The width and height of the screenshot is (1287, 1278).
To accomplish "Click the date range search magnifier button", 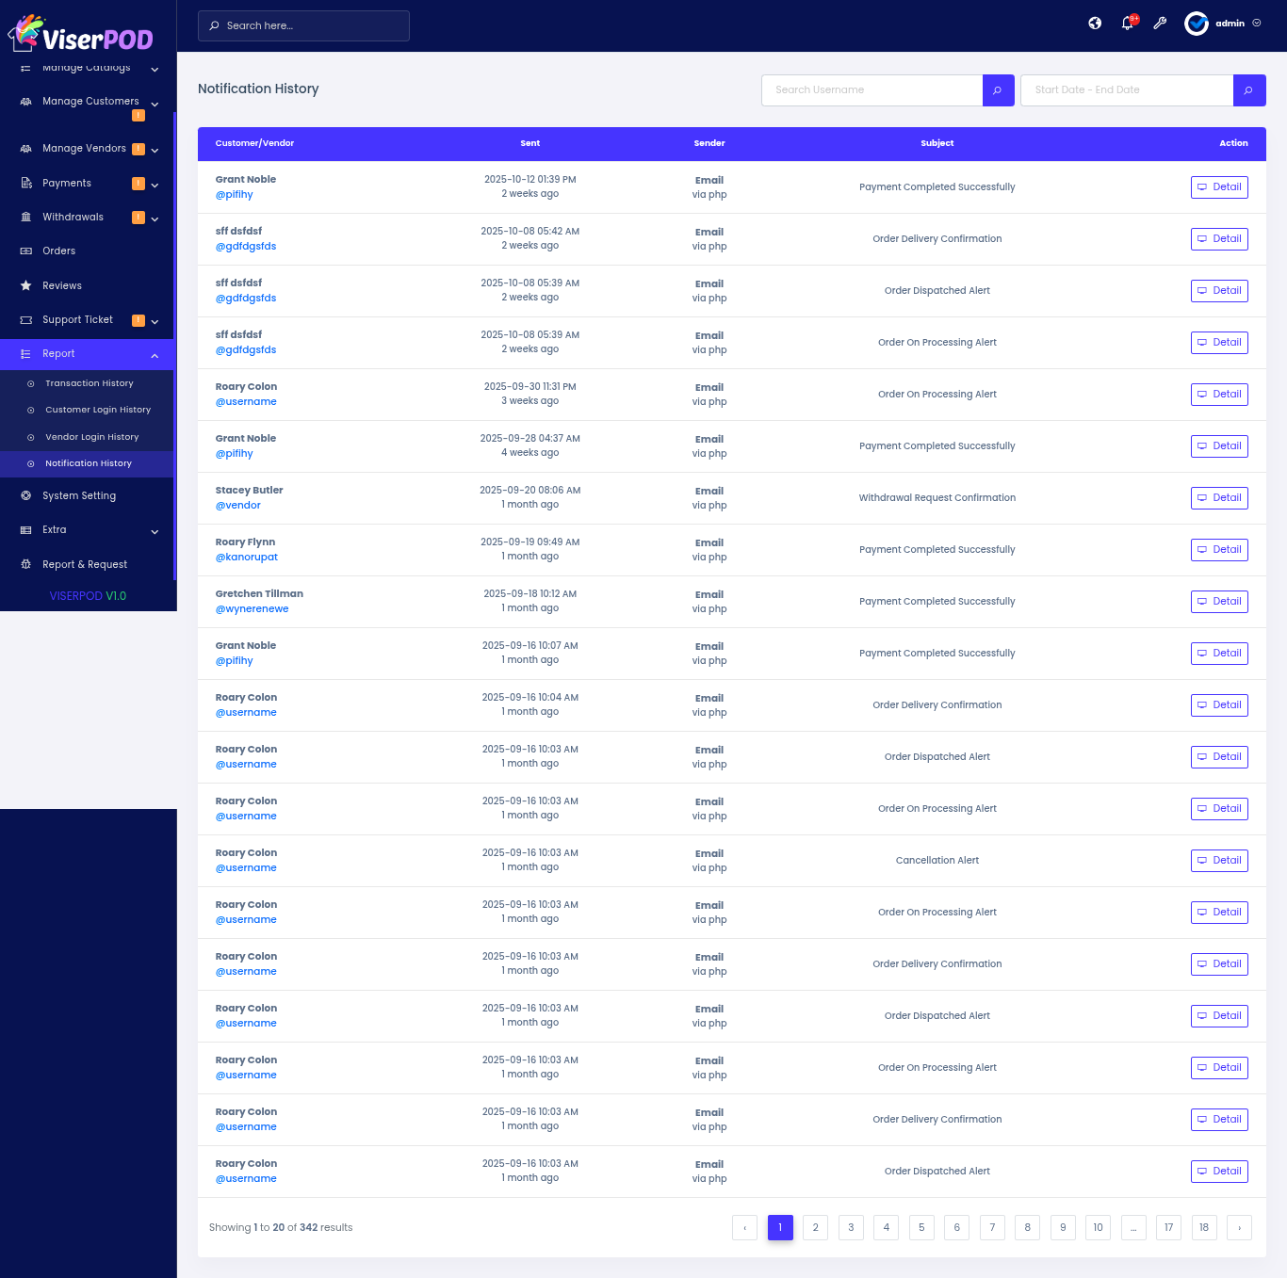I will (x=1248, y=90).
